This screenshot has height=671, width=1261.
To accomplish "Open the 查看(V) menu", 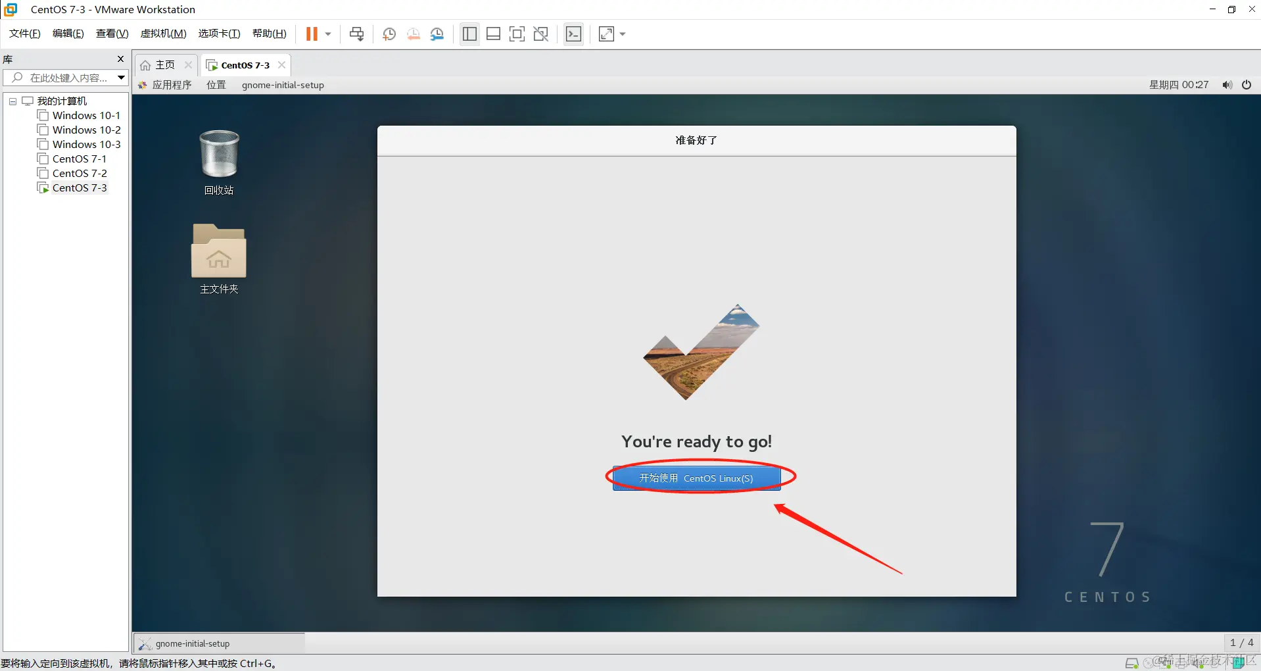I will (112, 34).
